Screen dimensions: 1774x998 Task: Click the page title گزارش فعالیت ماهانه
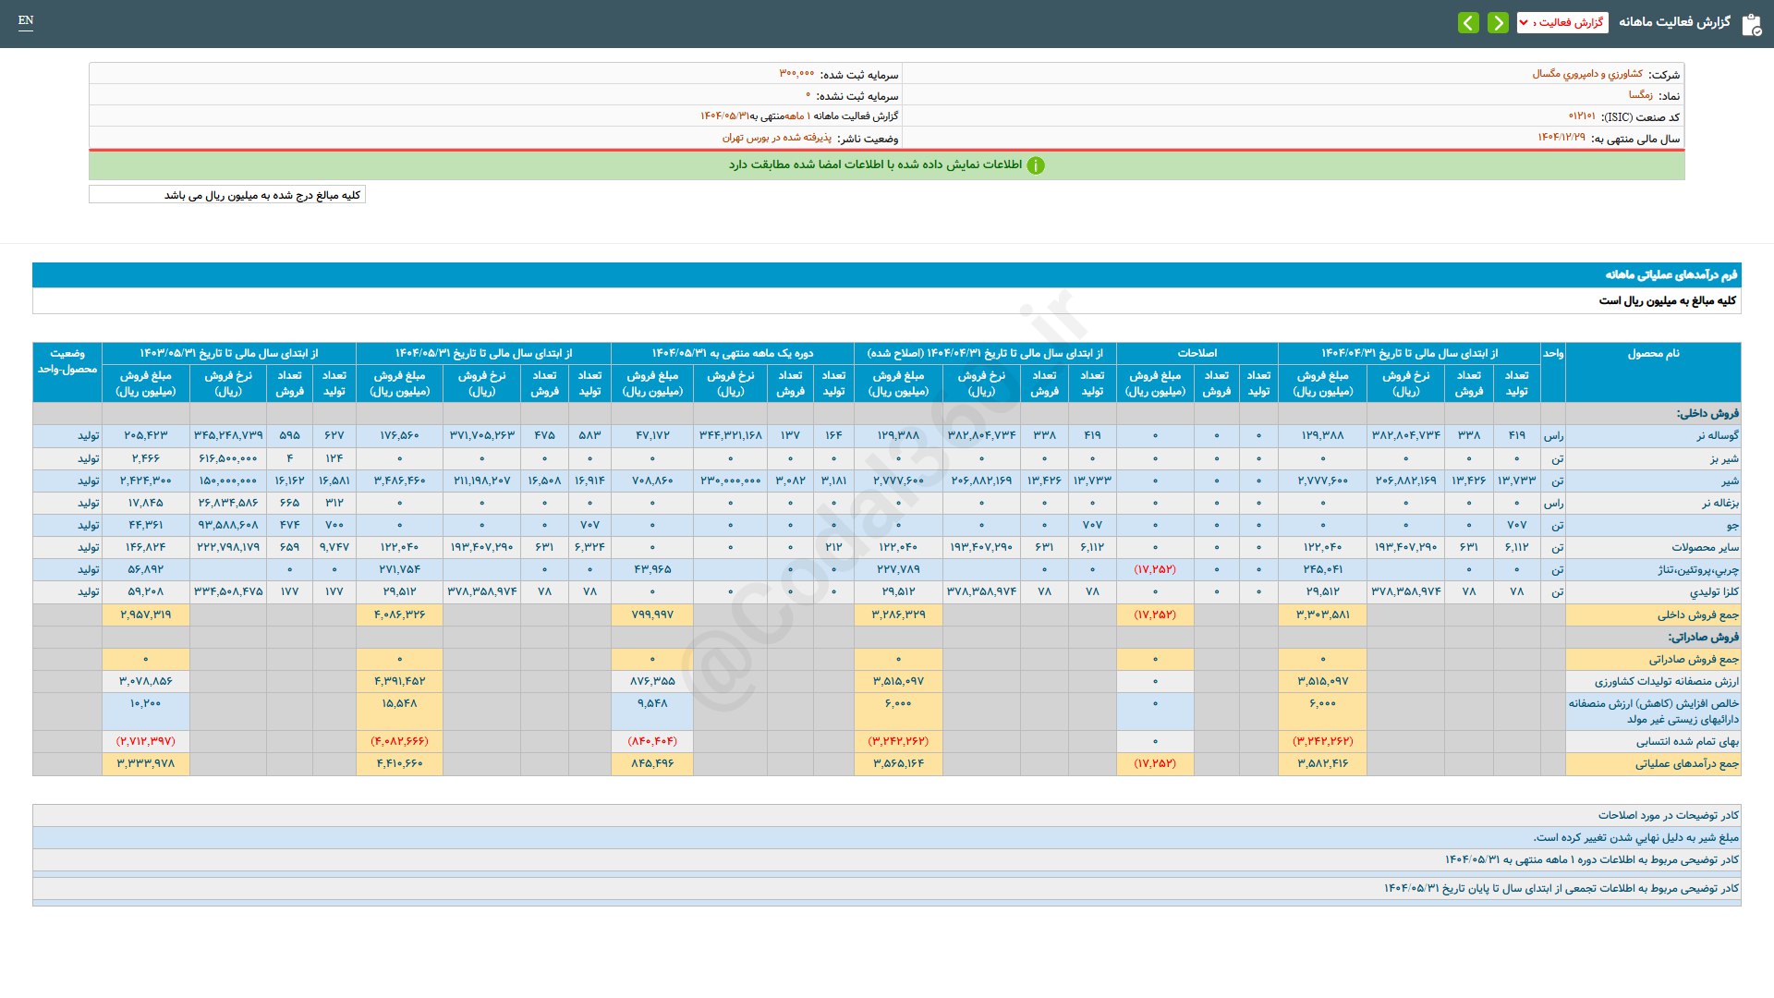(x=1674, y=22)
